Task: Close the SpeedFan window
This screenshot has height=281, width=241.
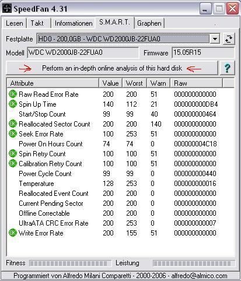Action: click(x=232, y=9)
